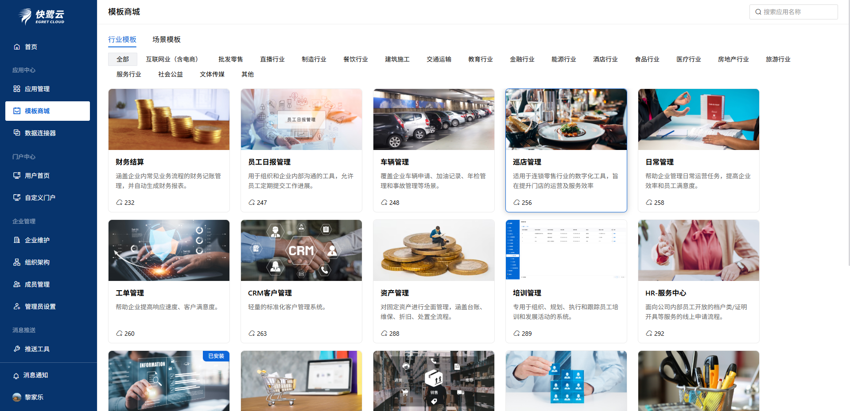Viewport: 850px width, 411px height.
Task: Click the 推送工具 wrench icon
Action: pos(17,349)
